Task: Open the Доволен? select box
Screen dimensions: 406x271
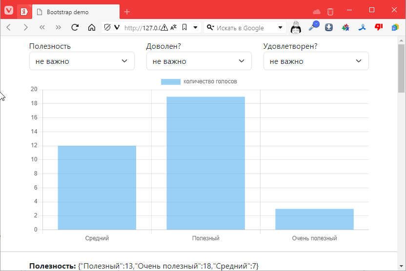Action: coord(199,61)
